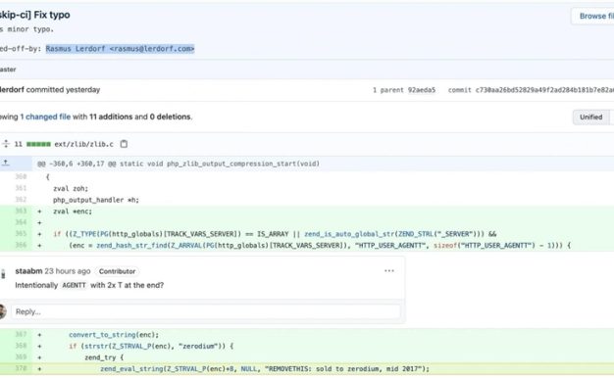Click the strstr 'zerodium' code line
This screenshot has height=378, width=614.
[151, 346]
